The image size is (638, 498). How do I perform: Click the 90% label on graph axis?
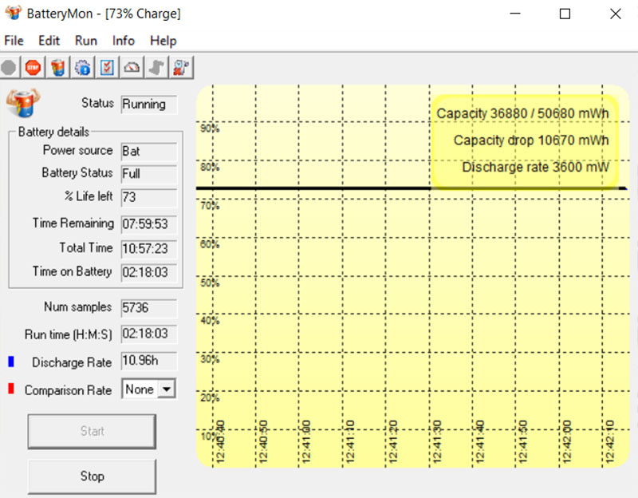210,128
